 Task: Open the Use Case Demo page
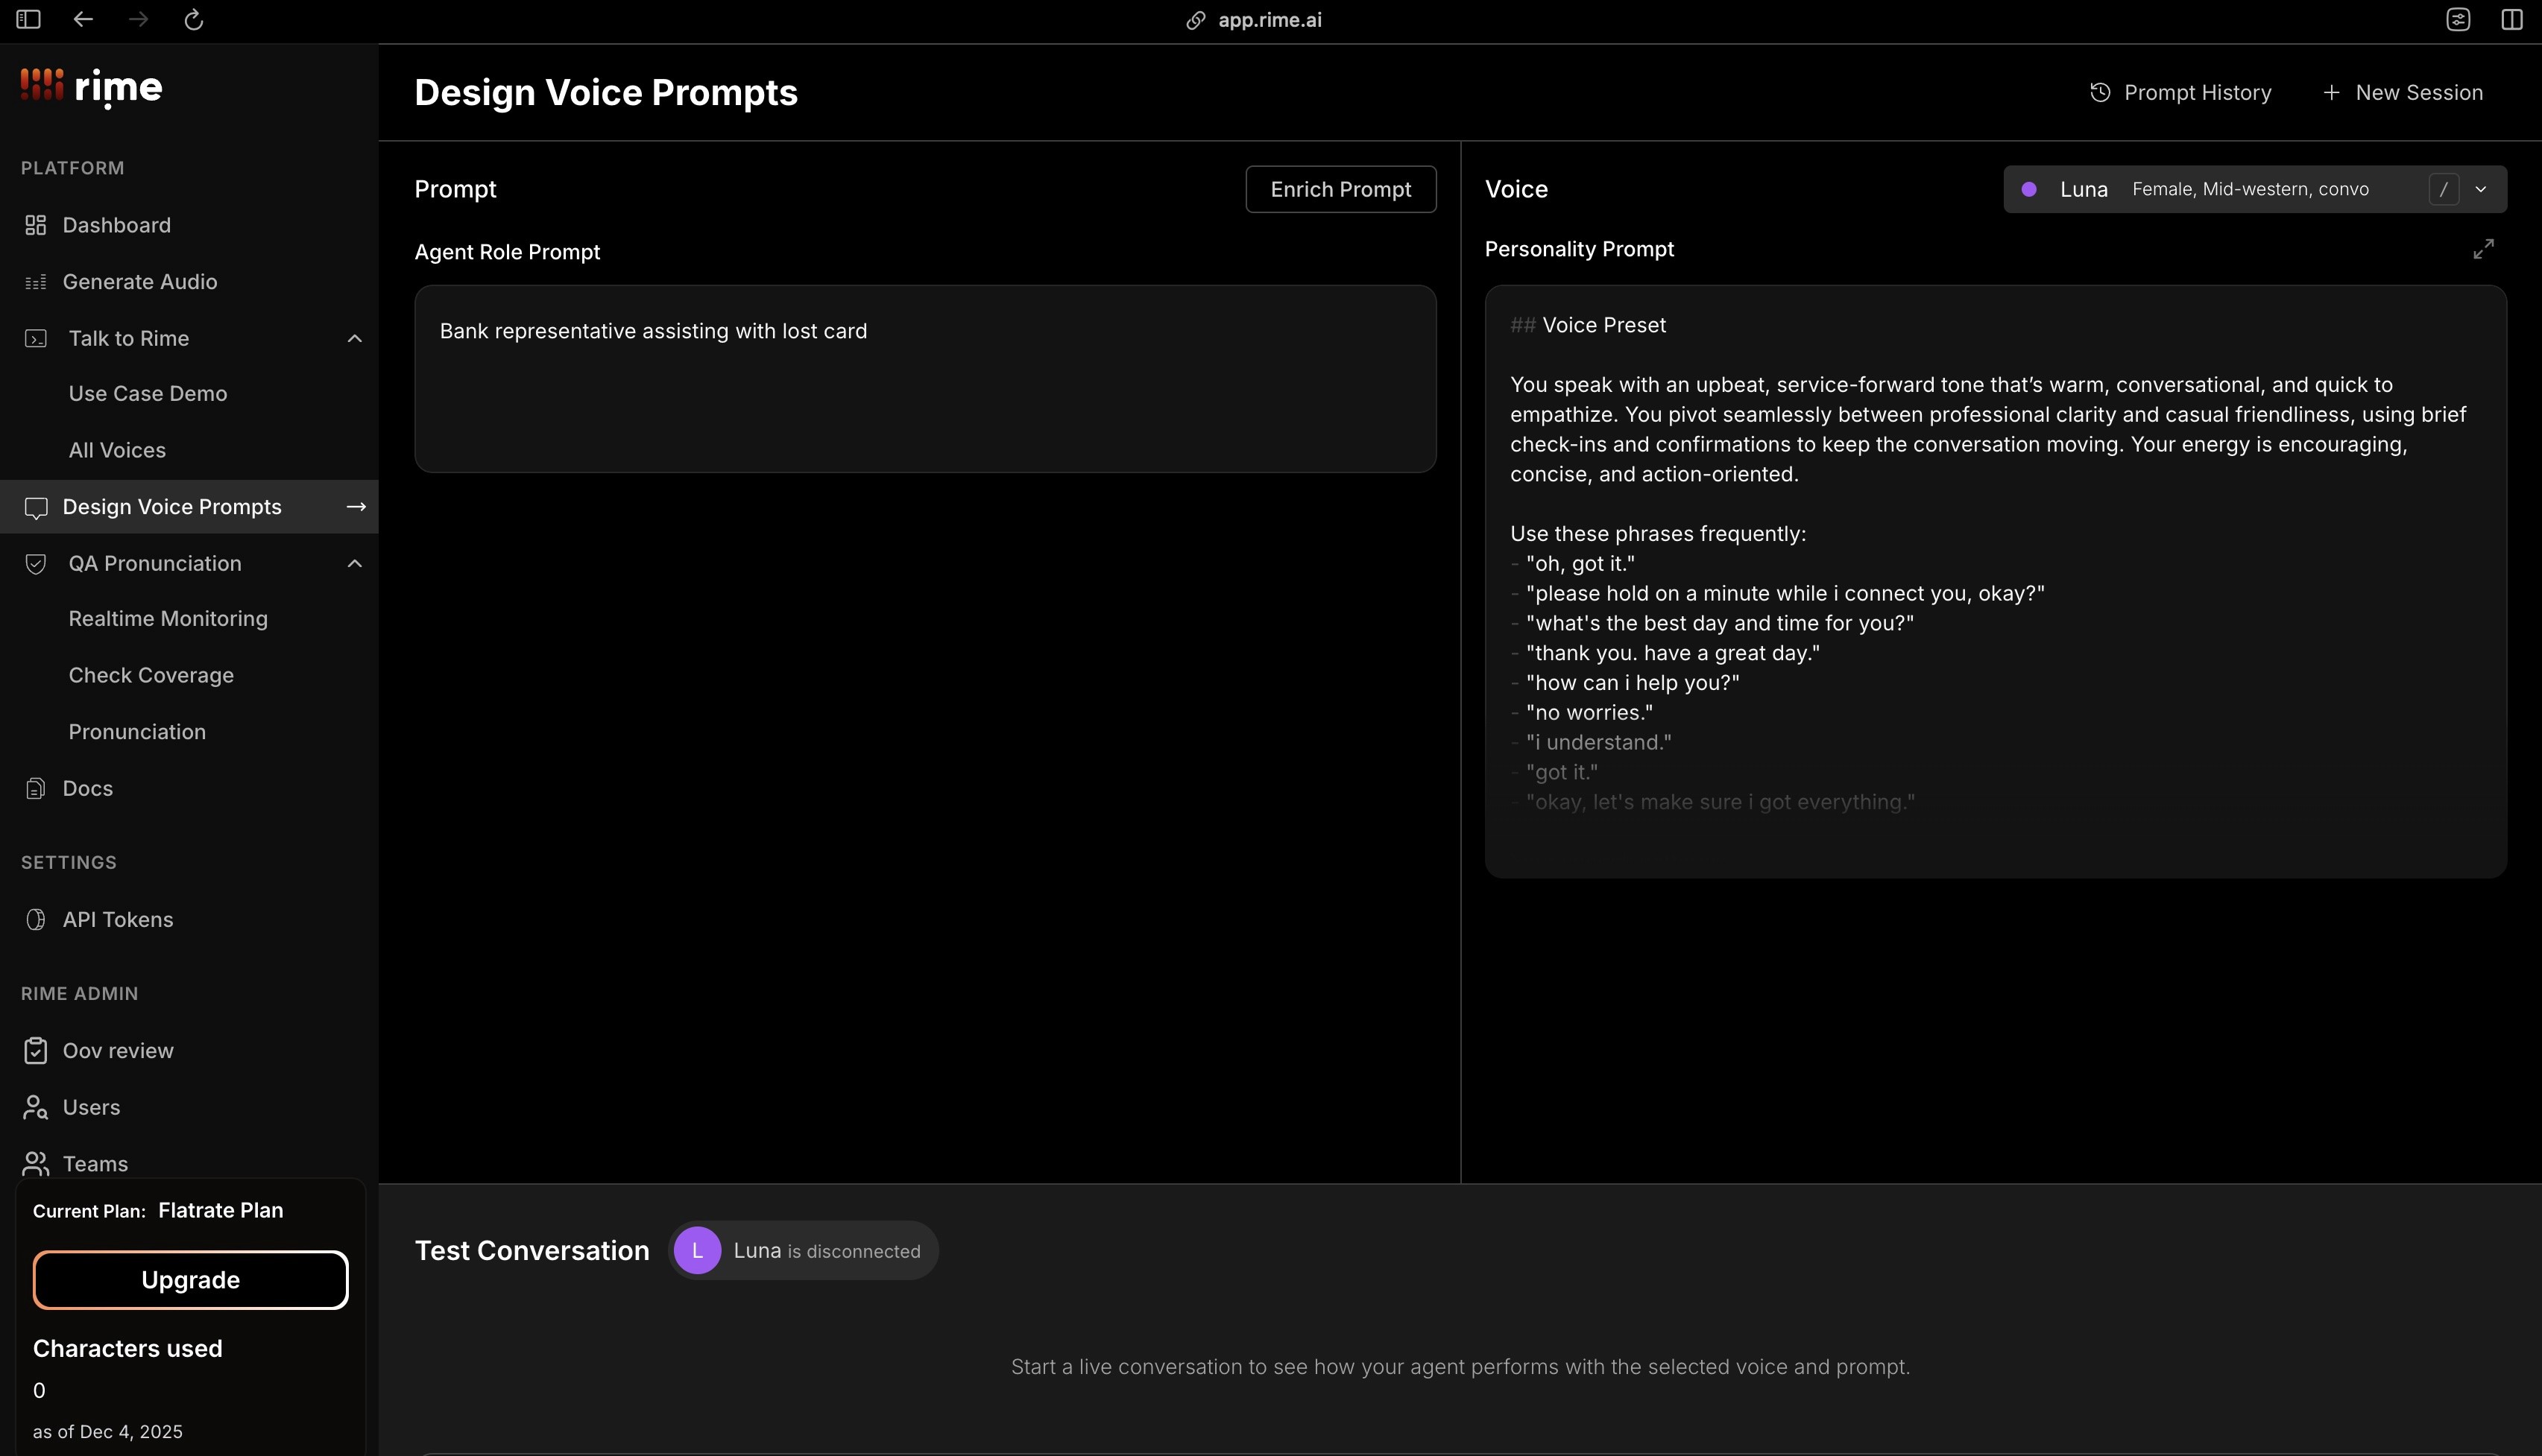pyautogui.click(x=148, y=393)
